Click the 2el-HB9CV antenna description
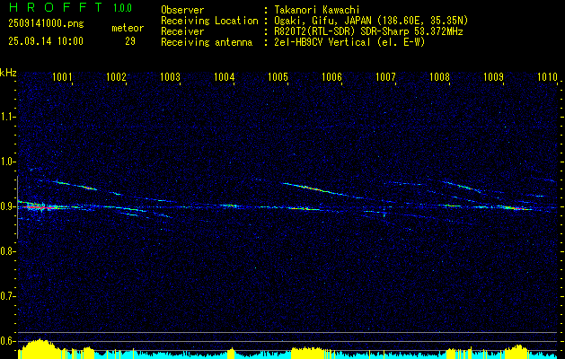Image resolution: width=565 pixels, height=359 pixels. click(349, 42)
